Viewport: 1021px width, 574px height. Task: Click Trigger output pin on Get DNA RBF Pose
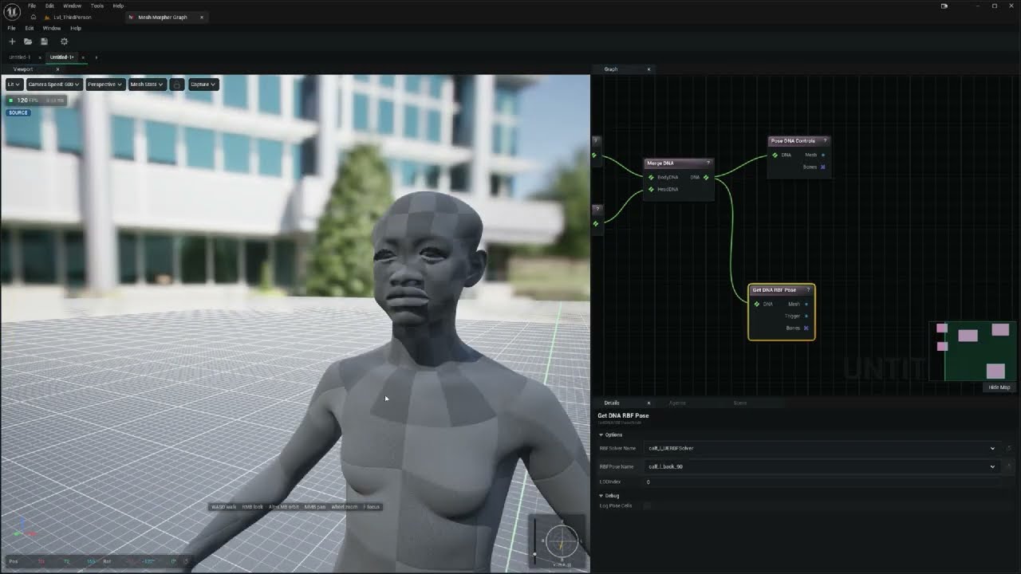click(806, 316)
